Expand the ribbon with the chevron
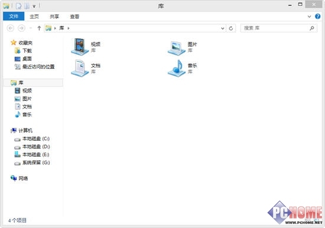The height and width of the screenshot is (228, 325). 309,16
